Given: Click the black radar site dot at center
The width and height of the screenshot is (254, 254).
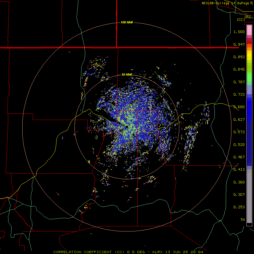Looking at the screenshot, I should pyautogui.click(x=127, y=127).
